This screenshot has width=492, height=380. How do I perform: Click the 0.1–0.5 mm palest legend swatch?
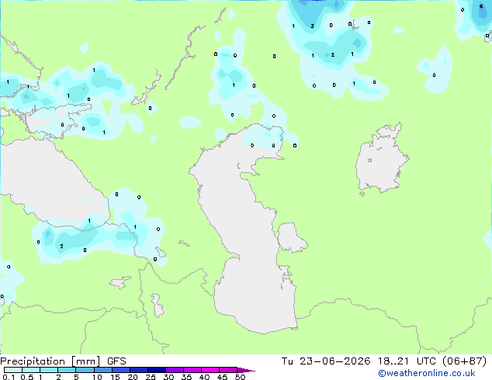pos(13,370)
